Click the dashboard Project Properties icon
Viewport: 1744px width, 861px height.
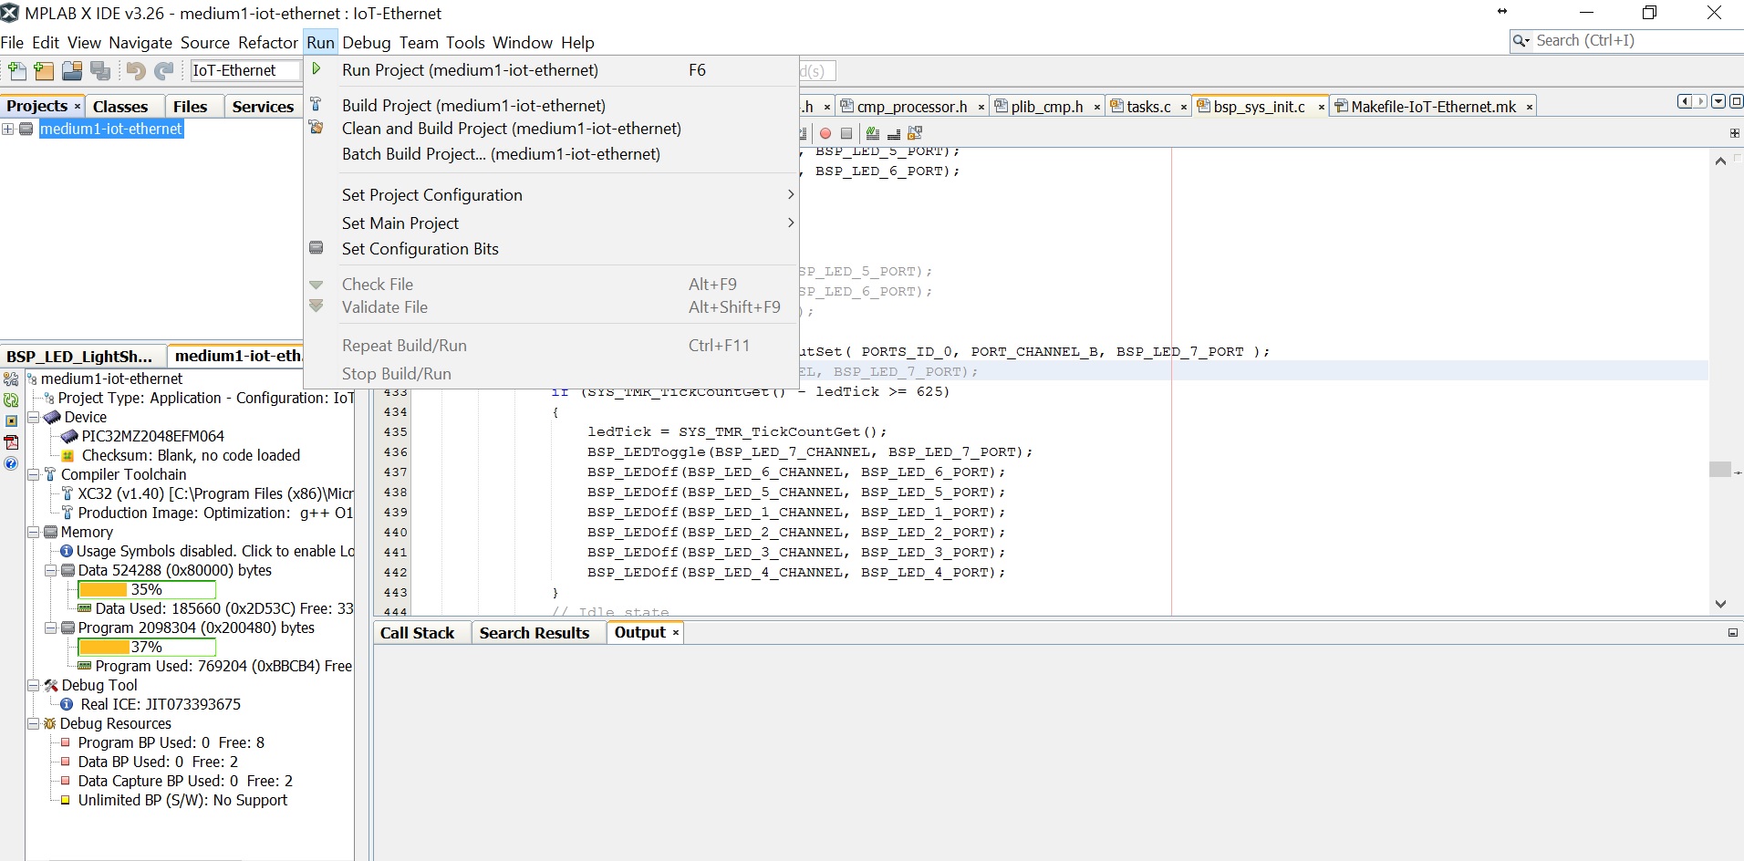11,379
